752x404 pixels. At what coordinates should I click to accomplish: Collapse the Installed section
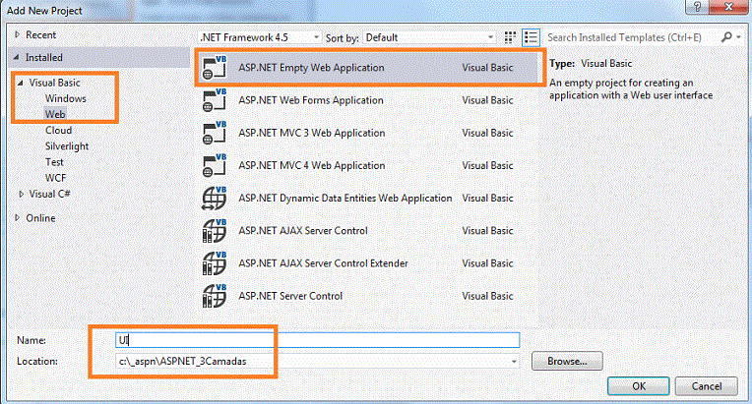17,57
